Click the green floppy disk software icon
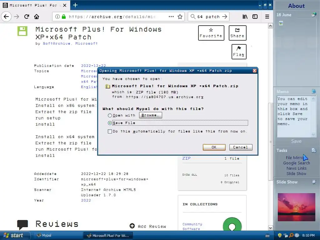This screenshot has width=320, height=240. (x=22, y=31)
